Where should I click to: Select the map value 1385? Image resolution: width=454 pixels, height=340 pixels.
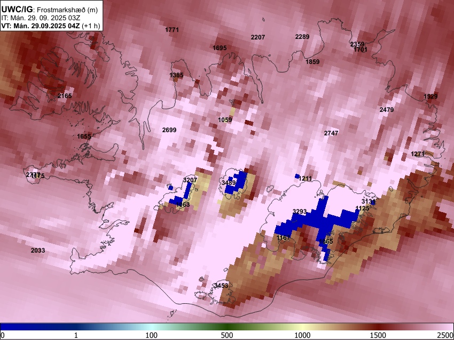(x=176, y=75)
